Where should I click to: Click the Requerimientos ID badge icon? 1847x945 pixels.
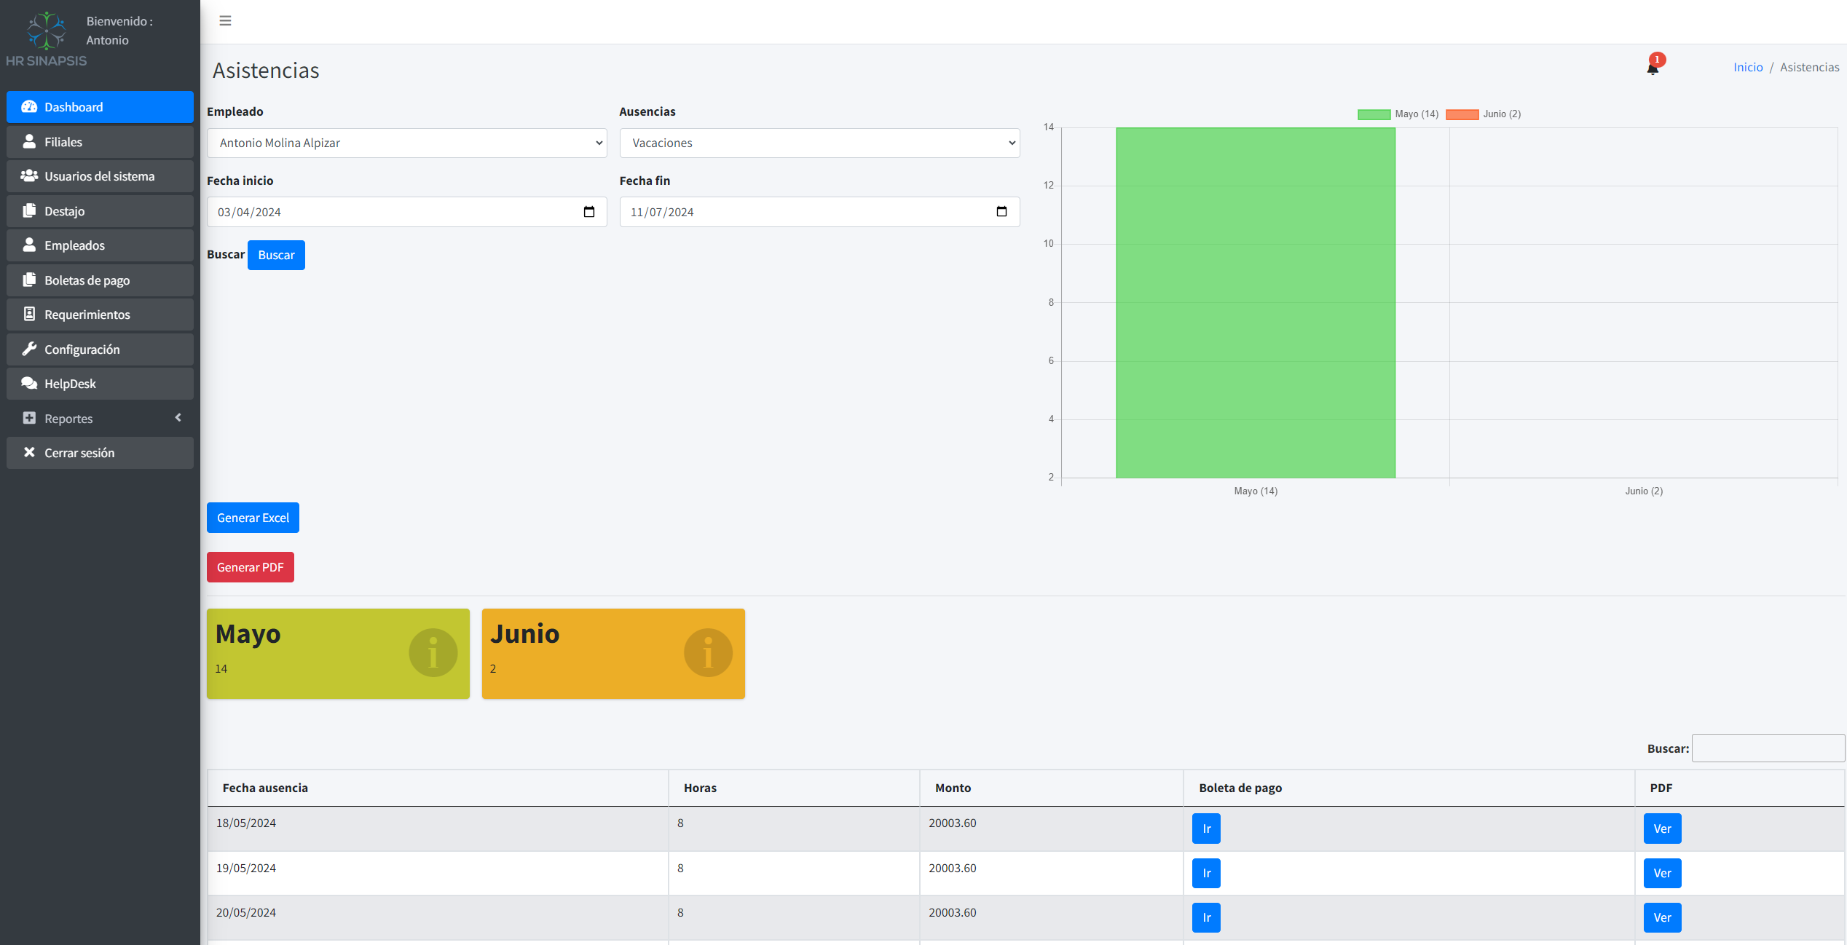click(x=29, y=314)
